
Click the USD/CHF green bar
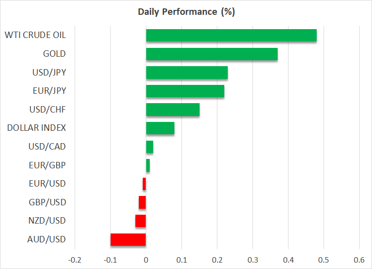tap(172, 110)
